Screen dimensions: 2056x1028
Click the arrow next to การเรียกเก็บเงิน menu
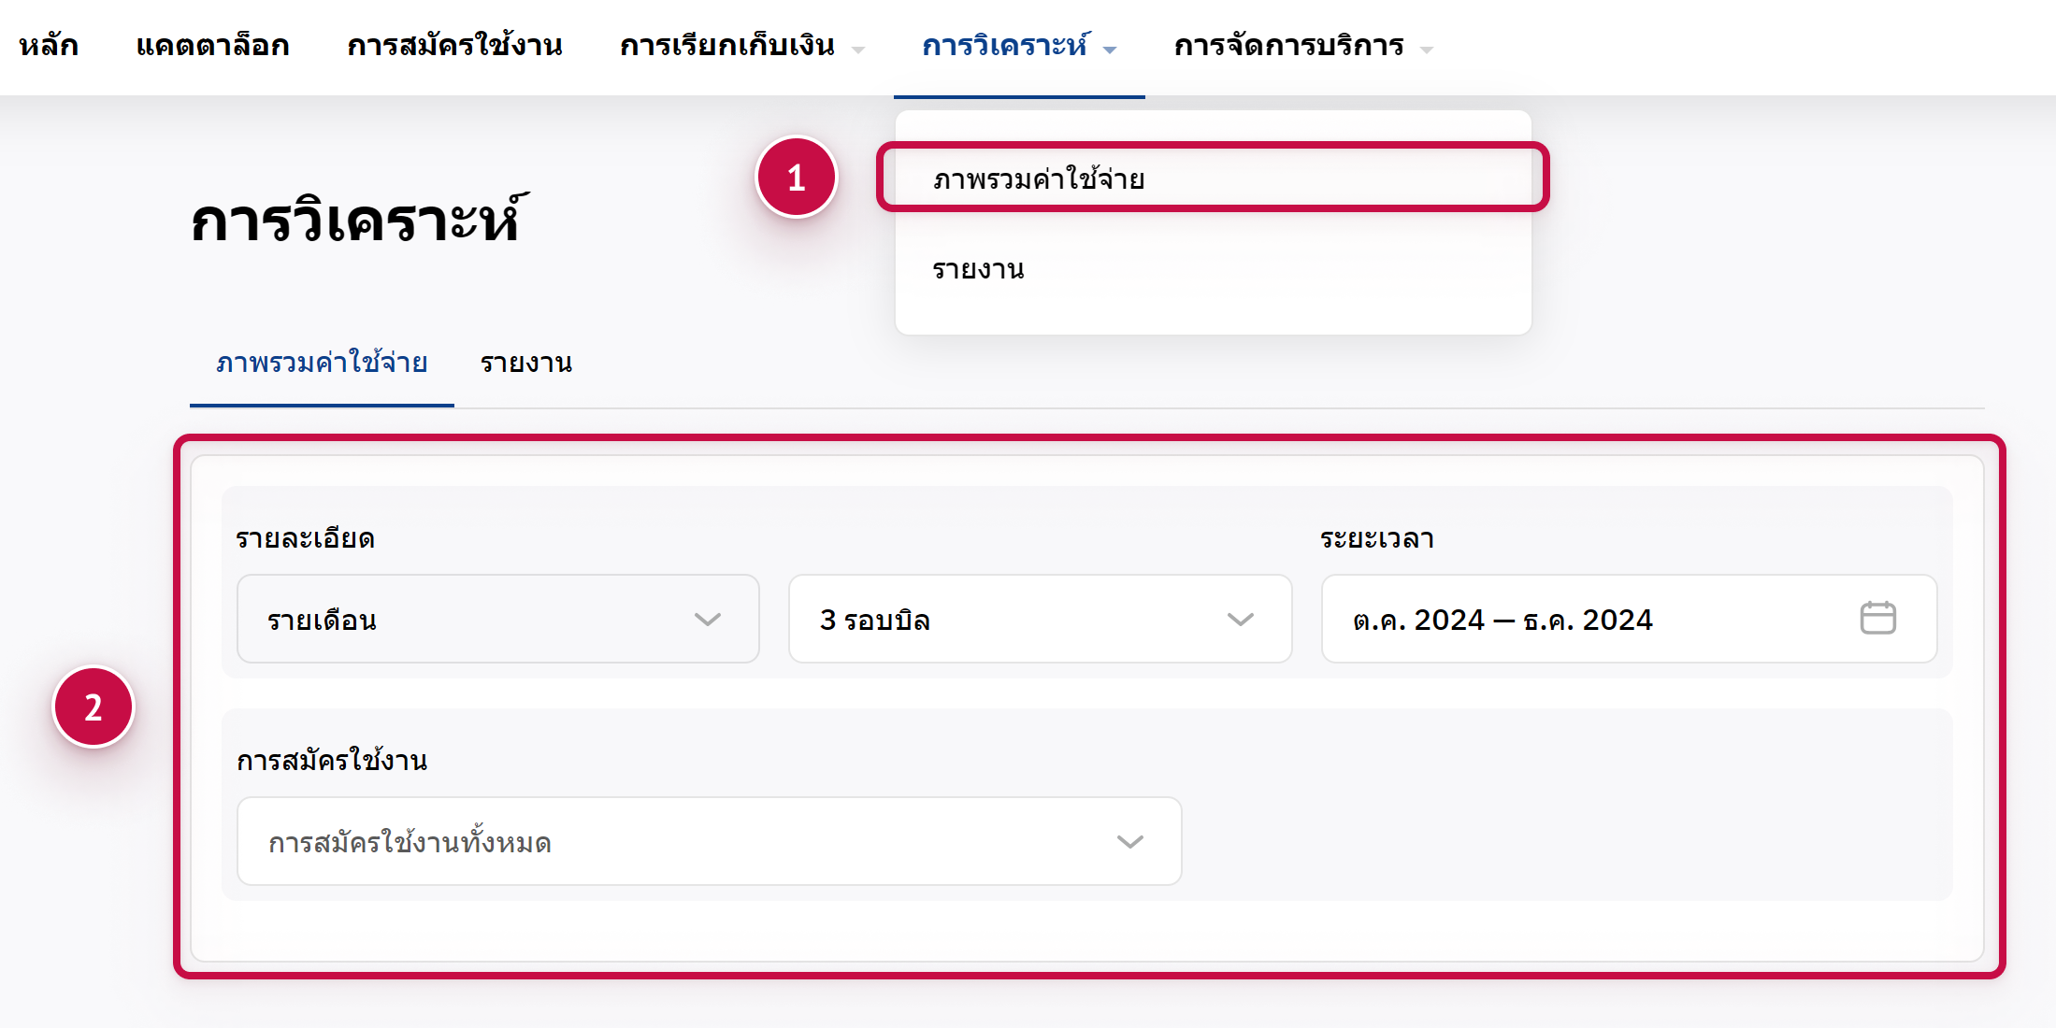[x=858, y=50]
